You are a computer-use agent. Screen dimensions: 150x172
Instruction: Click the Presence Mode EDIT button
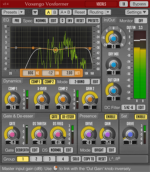point(111,150)
